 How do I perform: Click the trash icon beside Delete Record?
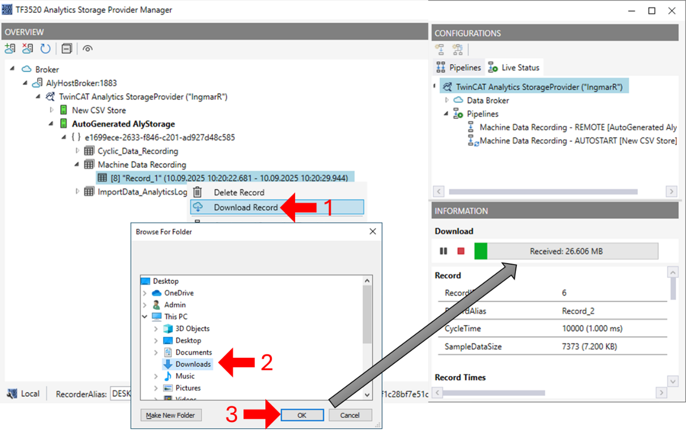(197, 192)
